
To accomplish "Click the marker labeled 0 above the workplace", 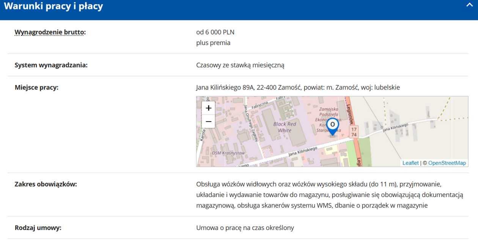I will click(x=333, y=125).
